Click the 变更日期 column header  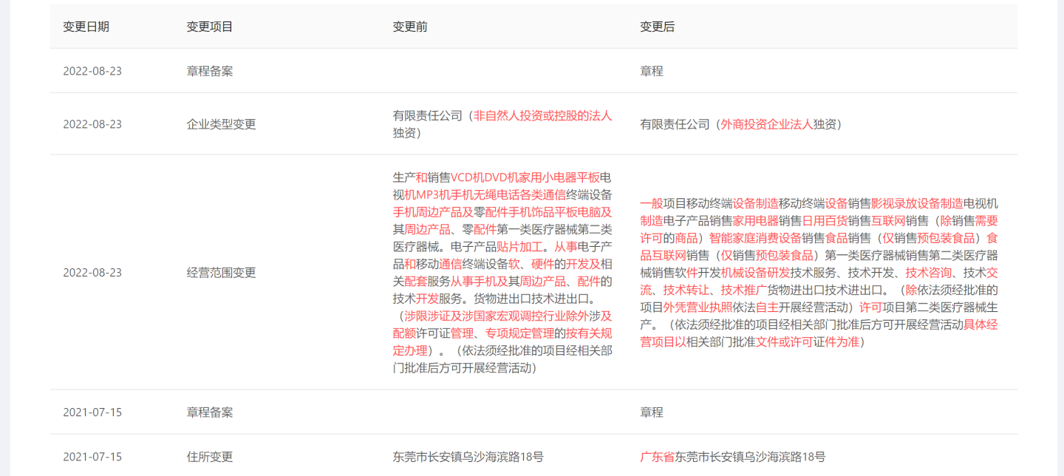coord(83,27)
